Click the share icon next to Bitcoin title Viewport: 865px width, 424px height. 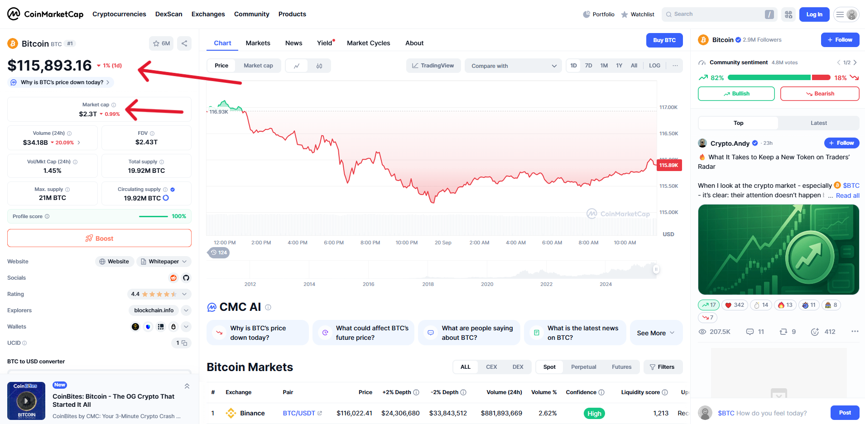coord(184,43)
